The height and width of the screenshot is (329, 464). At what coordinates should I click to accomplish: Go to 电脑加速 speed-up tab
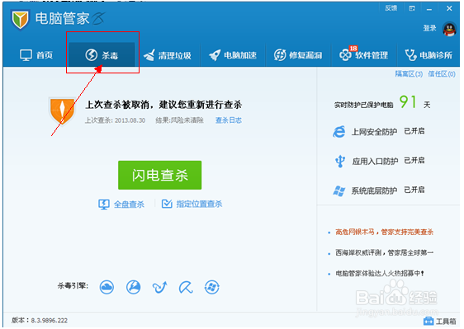pos(233,55)
